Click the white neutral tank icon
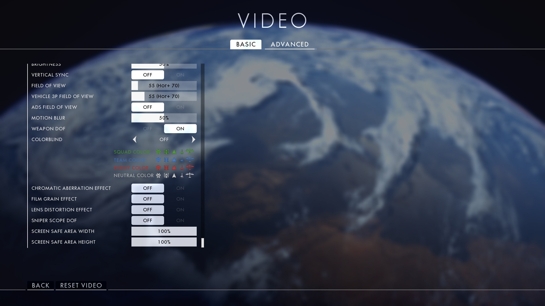 coord(166,176)
